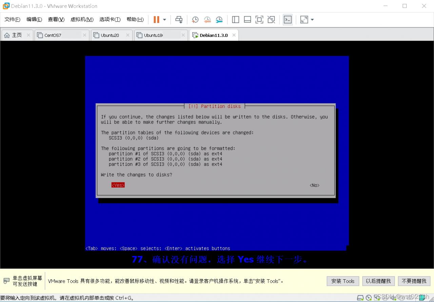Click the Unity mode toolbar icon
This screenshot has height=302, width=434.
[271, 20]
